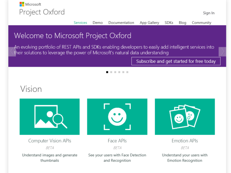Open the Community menu item
This screenshot has height=173, width=231.
click(201, 22)
